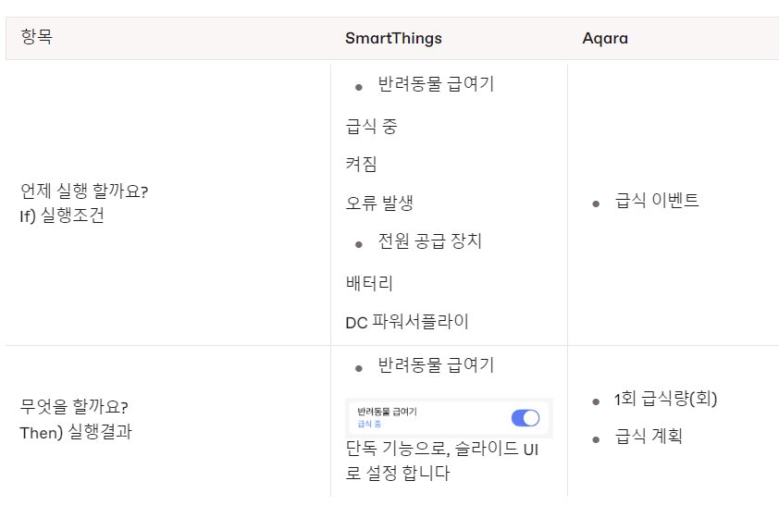
Task: Click the 켜짐 condition text
Action: 361,165
